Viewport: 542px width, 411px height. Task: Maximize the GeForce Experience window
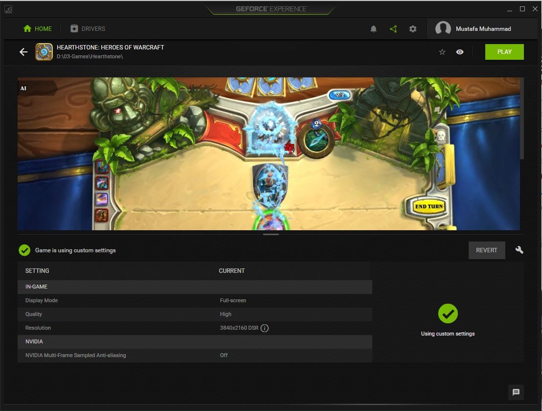(522, 9)
